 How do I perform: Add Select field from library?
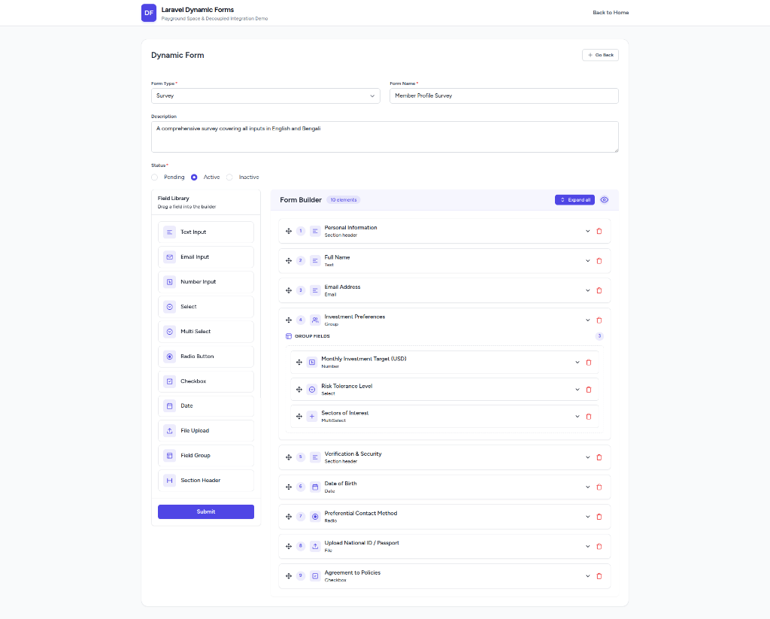[x=206, y=307]
